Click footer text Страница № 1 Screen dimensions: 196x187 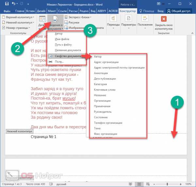click(43, 137)
